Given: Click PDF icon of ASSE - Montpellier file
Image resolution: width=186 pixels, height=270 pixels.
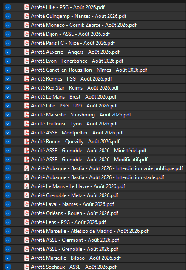Looking at the screenshot, I should (26, 132).
